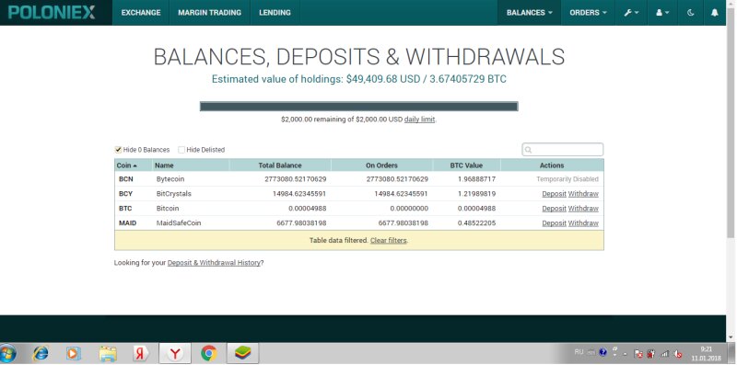Focus the coin search input field
The height and width of the screenshot is (365, 737).
click(x=563, y=150)
